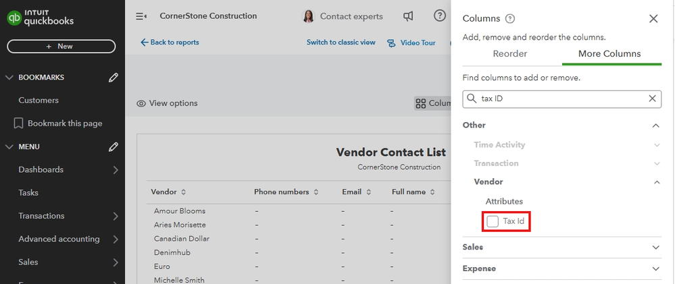Open Advanced accounting menu item
The height and width of the screenshot is (284, 675).
click(59, 239)
